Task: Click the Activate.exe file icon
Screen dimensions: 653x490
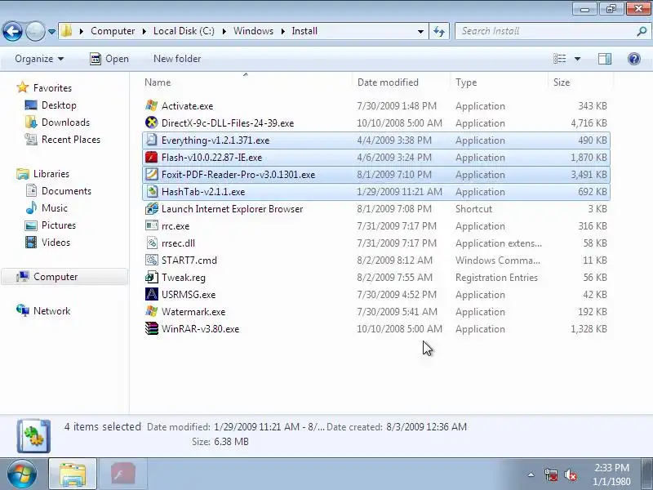Action: point(152,106)
